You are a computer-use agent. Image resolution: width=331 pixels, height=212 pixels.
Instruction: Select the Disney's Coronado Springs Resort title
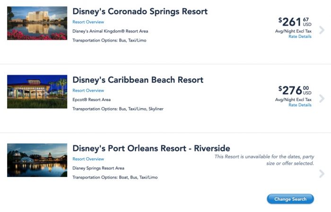tap(140, 11)
